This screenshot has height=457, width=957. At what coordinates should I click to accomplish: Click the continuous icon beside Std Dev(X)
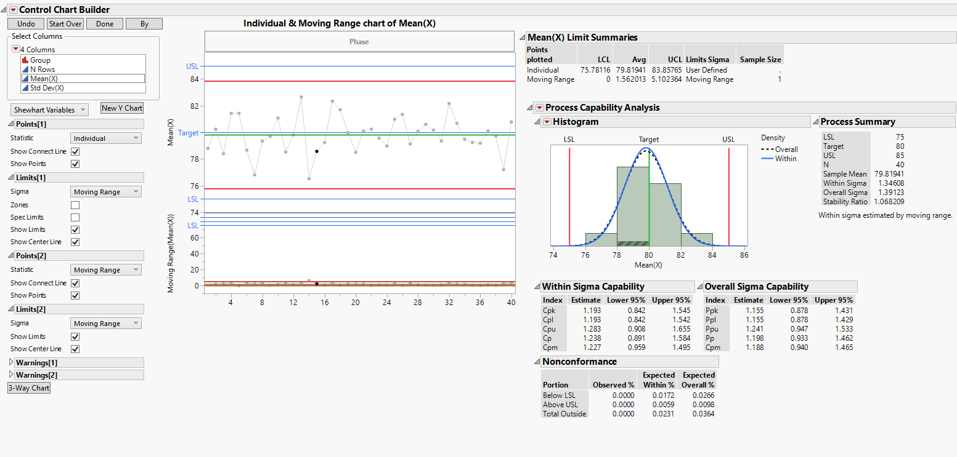[x=25, y=88]
